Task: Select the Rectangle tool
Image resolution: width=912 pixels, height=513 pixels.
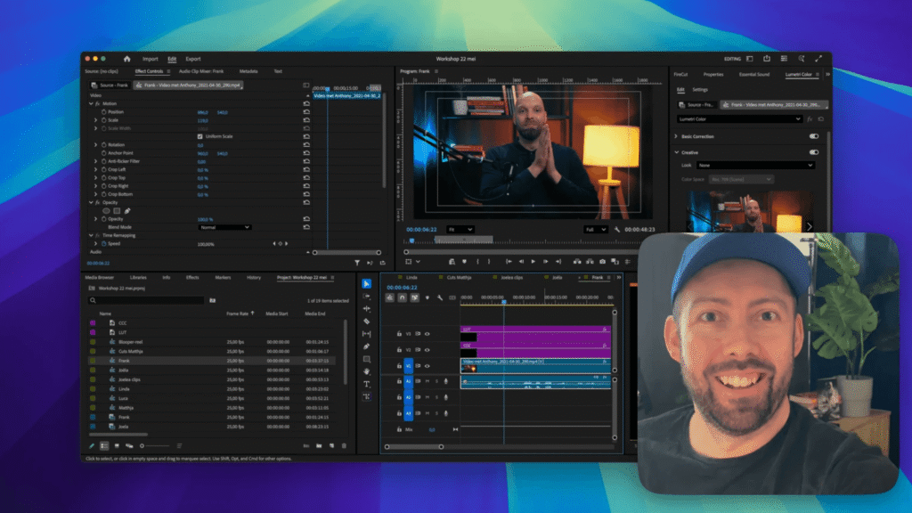Action: pos(366,360)
